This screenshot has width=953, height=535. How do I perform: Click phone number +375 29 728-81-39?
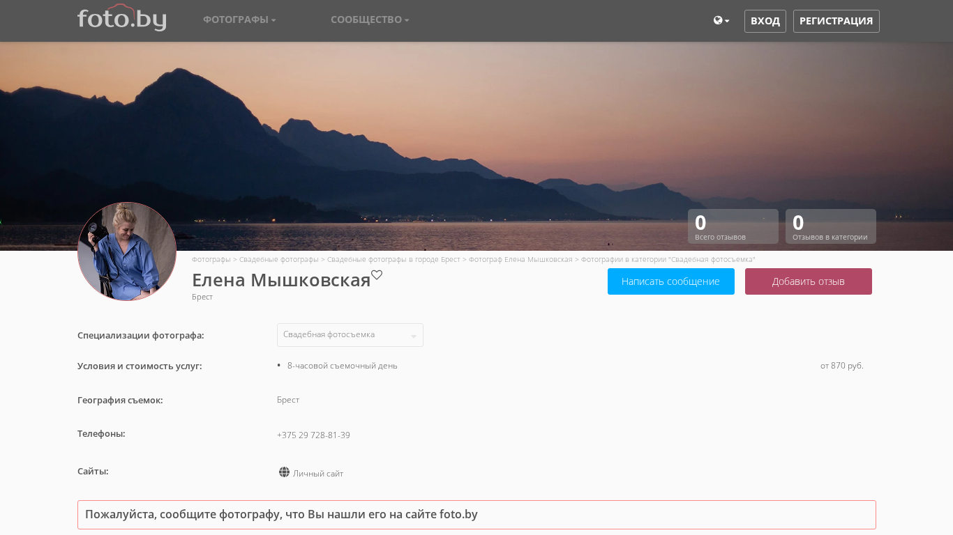tap(313, 435)
